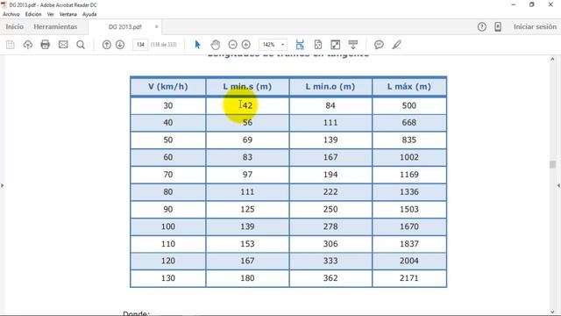Click cell value 835
The image size is (561, 316).
click(x=409, y=140)
